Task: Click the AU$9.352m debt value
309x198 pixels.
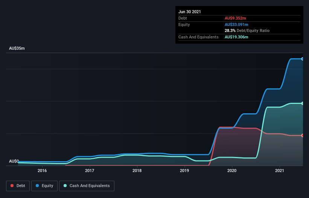Action: (235, 18)
